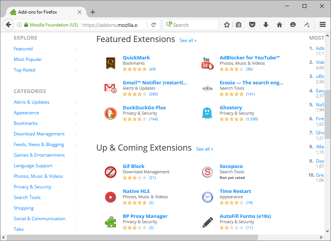Screen dimensions: 331x241
Task: Open the Tabs category
Action: pyautogui.click(x=19, y=229)
